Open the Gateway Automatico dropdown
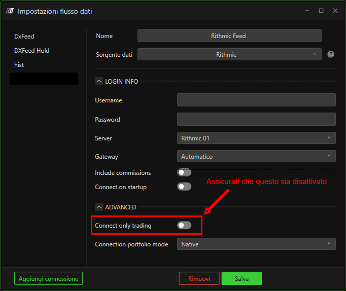Viewport: 346px width, 291px height. click(256, 156)
